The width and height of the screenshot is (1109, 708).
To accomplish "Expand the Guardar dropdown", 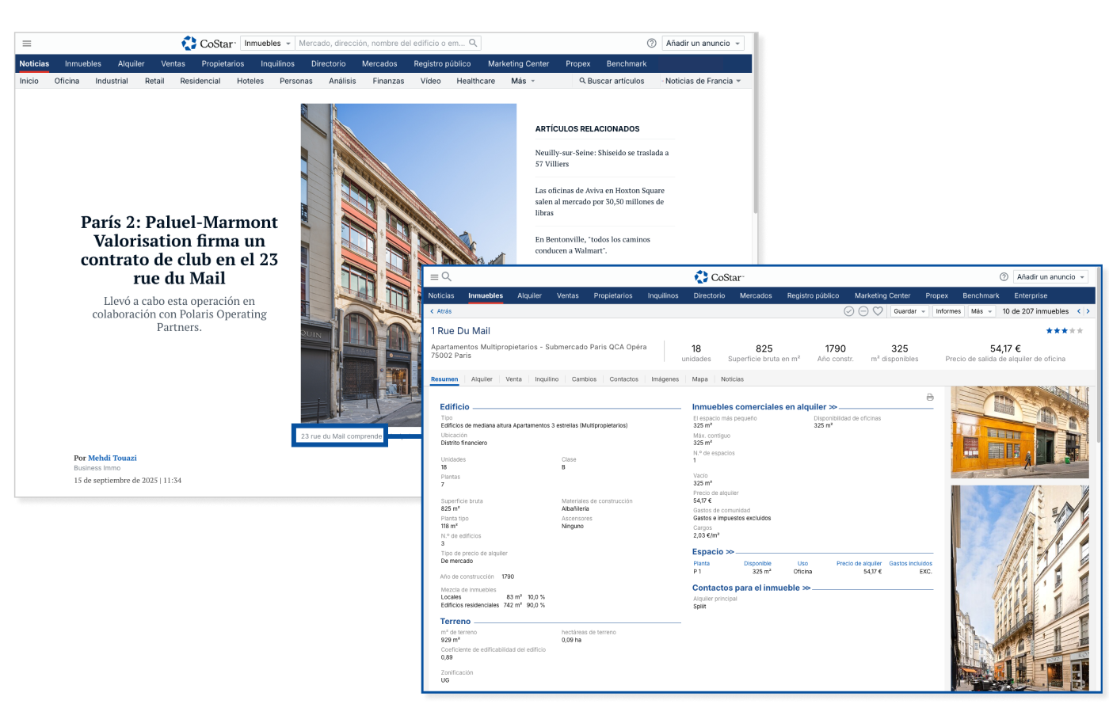I will click(909, 311).
